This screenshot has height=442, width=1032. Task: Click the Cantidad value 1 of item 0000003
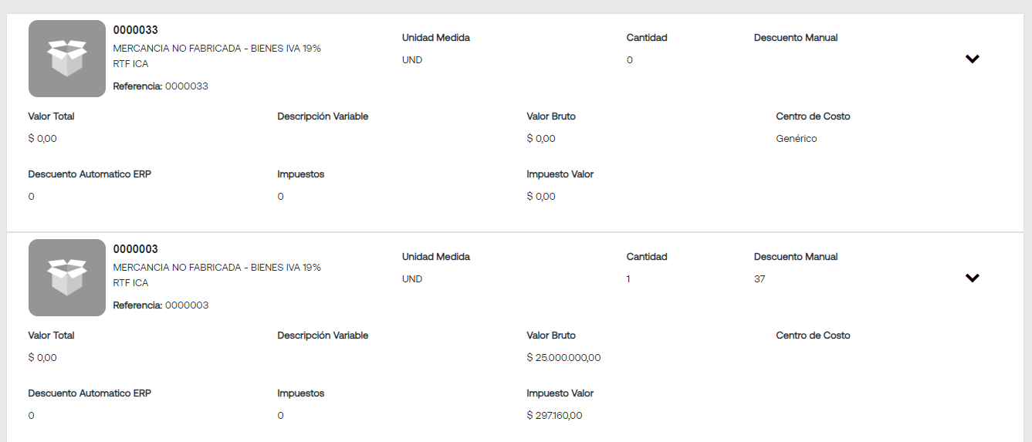pos(628,279)
